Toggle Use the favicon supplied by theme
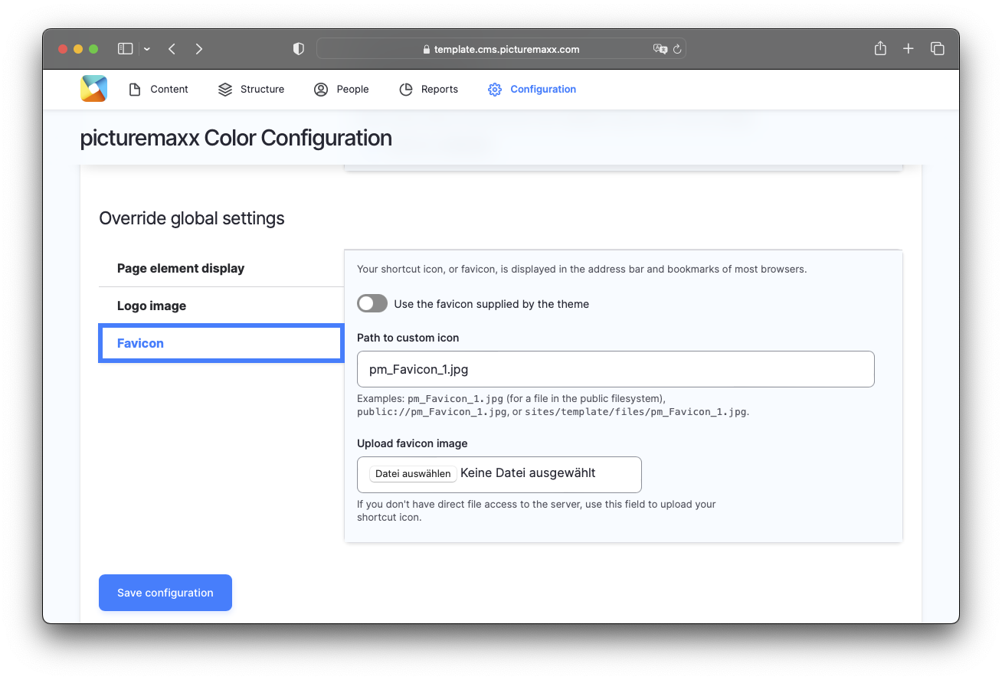 tap(372, 304)
